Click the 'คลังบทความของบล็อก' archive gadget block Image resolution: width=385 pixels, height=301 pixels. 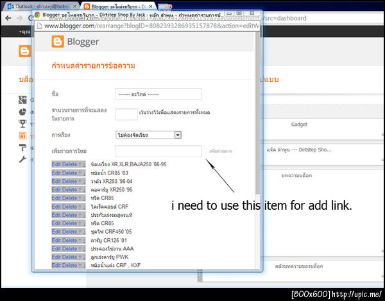pos(299,266)
